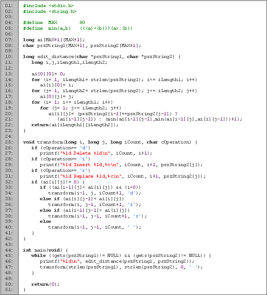Click 'transform(i-1, j-1, iCount, ' ');' line
Viewport: 267px width, 295px height.
click(95, 227)
